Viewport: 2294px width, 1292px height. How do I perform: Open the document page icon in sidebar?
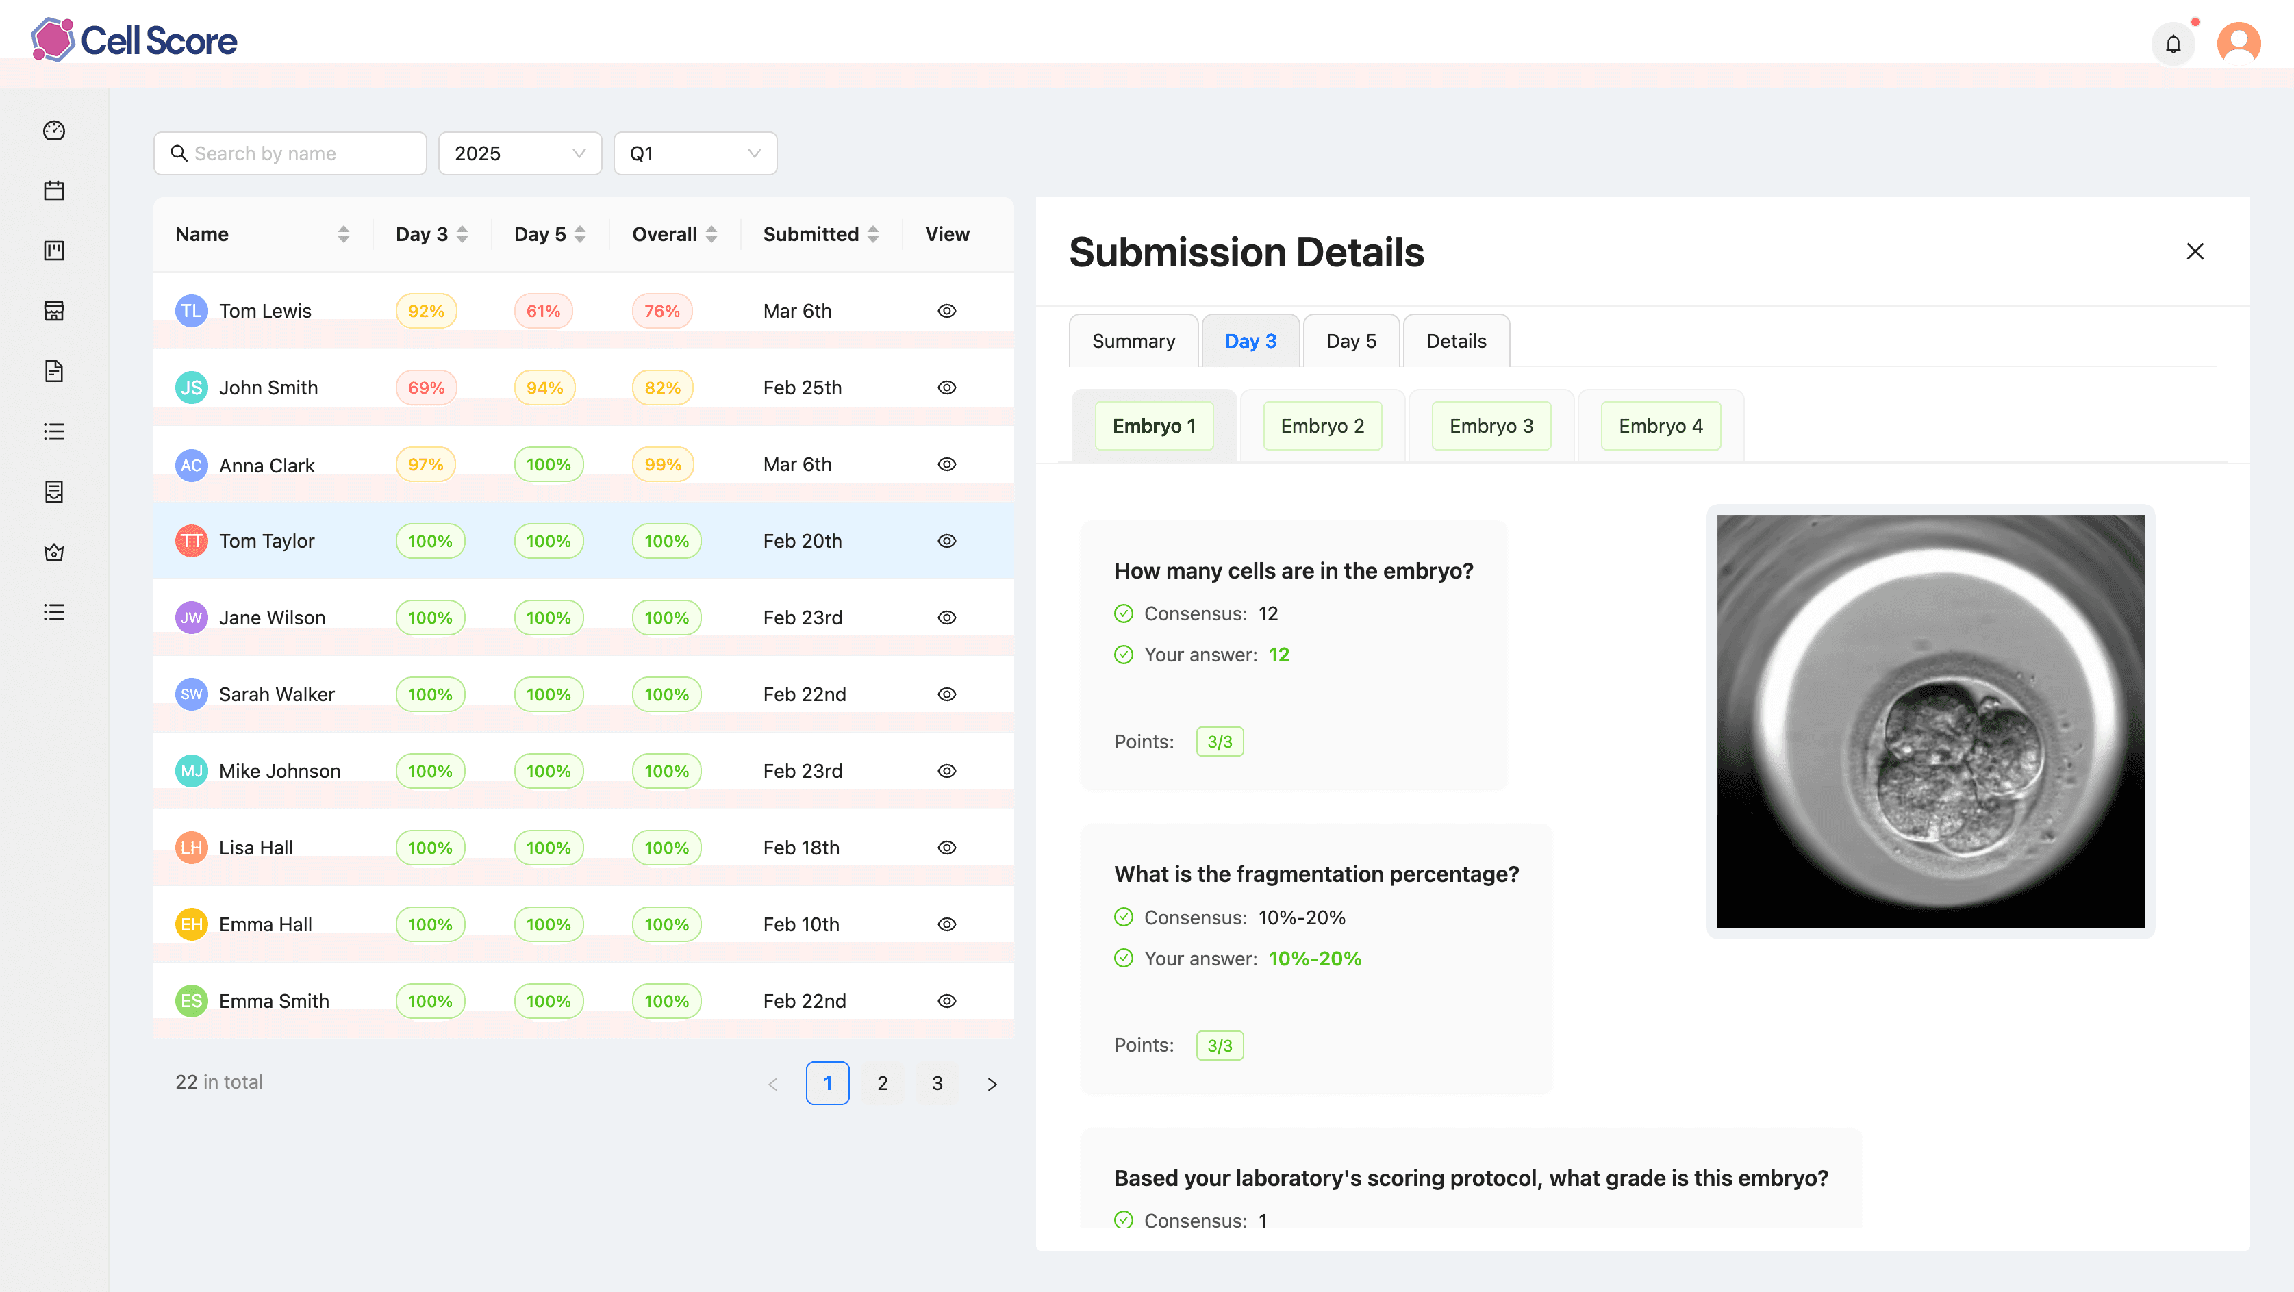(x=54, y=371)
